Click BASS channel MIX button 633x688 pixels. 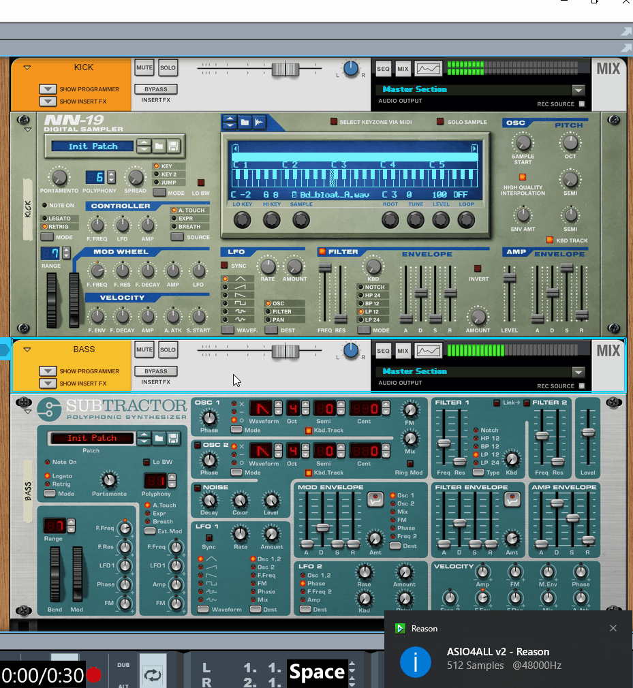pos(403,351)
